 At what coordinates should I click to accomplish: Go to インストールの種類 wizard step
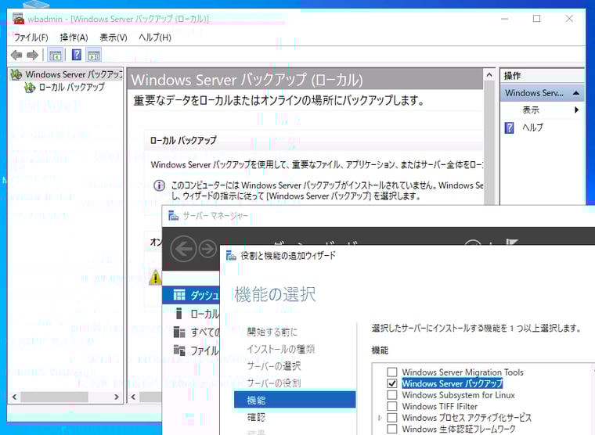click(281, 349)
